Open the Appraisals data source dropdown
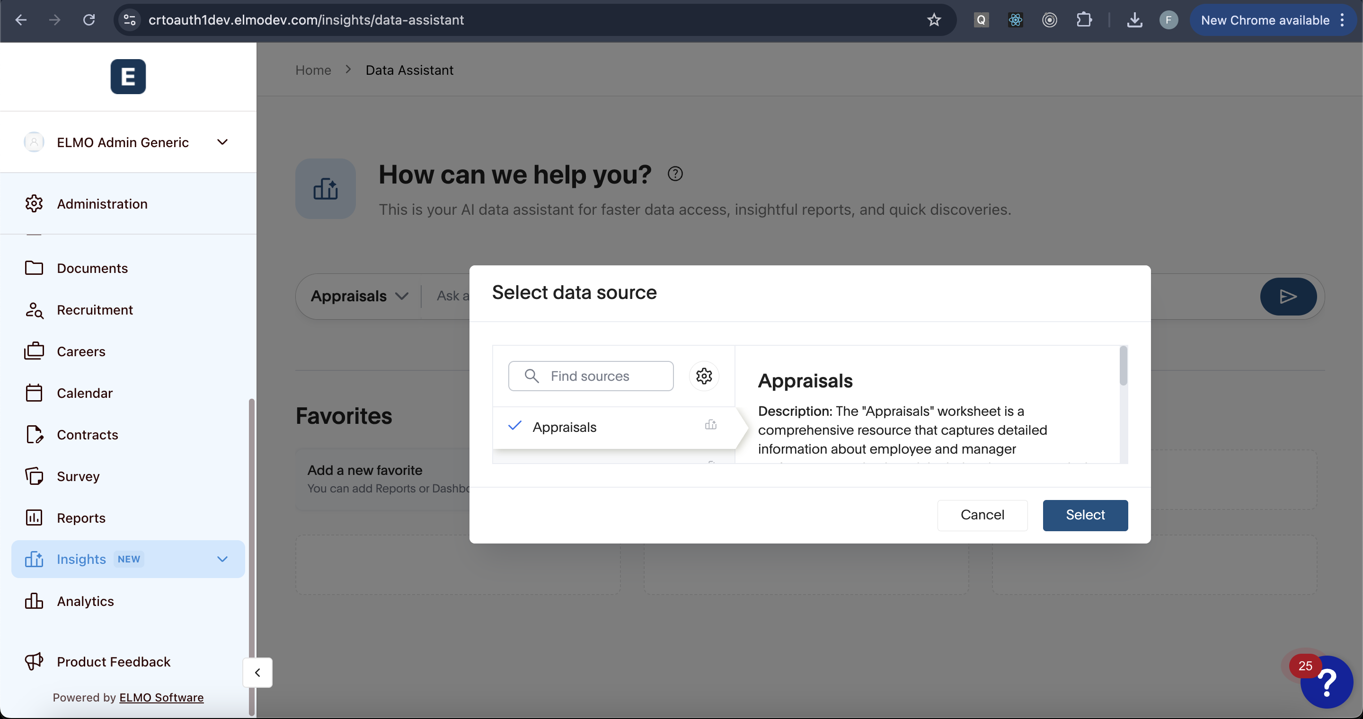 [359, 296]
